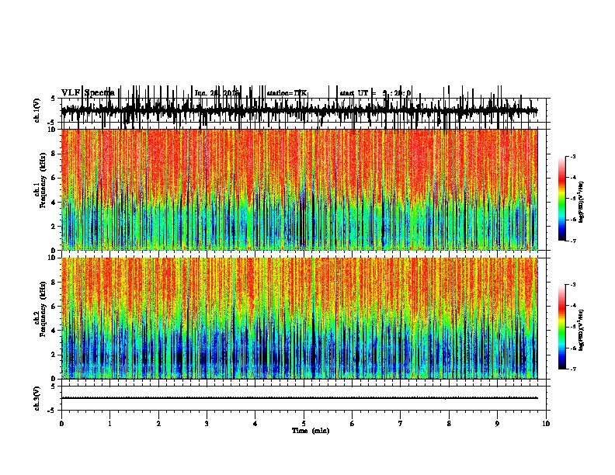Click the ch.1 spectrogram color bar

coord(562,199)
